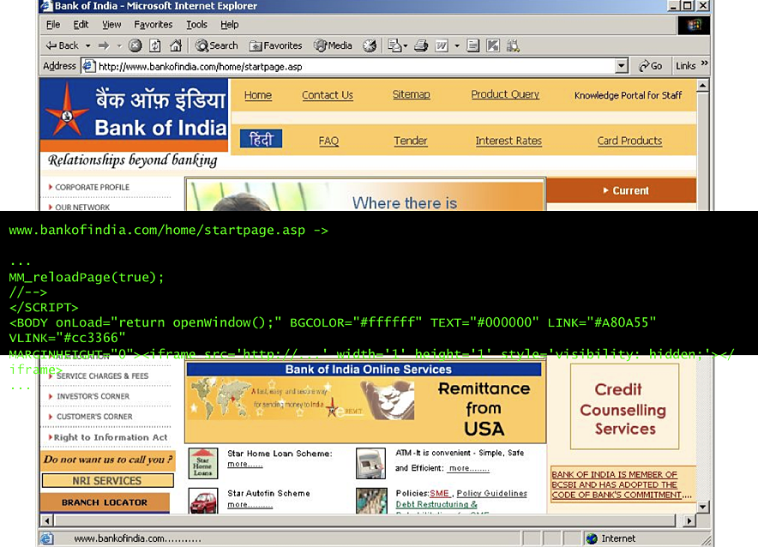
Task: Expand the Address bar URL dropdown
Action: (x=622, y=66)
